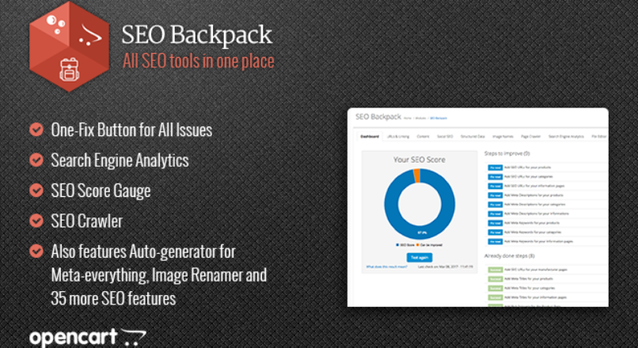The width and height of the screenshot is (638, 348).
Task: Open the Page Crawler tab
Action: (x=531, y=137)
